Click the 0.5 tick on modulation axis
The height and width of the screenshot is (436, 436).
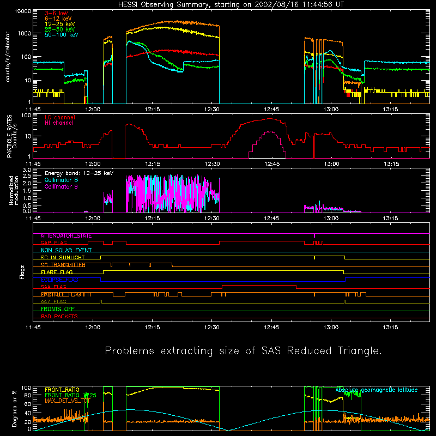(x=27, y=205)
